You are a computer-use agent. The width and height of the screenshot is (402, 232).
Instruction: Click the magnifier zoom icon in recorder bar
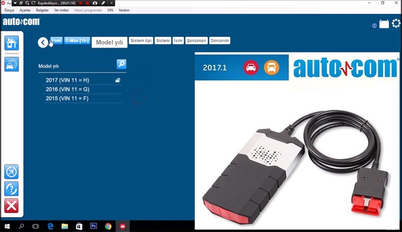(x=27, y=3)
